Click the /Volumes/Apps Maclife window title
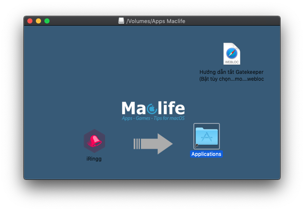Viewport: 304px width, 211px height. [x=156, y=21]
